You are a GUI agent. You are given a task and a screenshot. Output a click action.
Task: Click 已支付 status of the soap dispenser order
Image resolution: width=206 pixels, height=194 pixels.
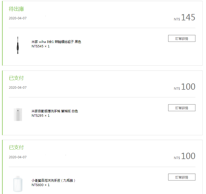(16, 78)
